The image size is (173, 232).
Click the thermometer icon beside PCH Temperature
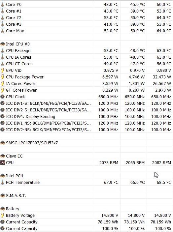[x=2, y=183]
